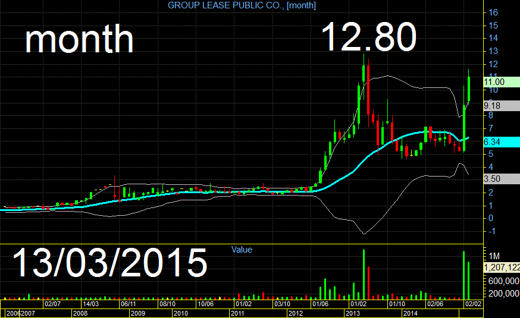
Task: Click the 4 price axis label
Action: [491, 167]
